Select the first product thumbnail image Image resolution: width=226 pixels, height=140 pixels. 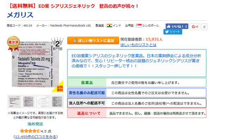(14, 101)
